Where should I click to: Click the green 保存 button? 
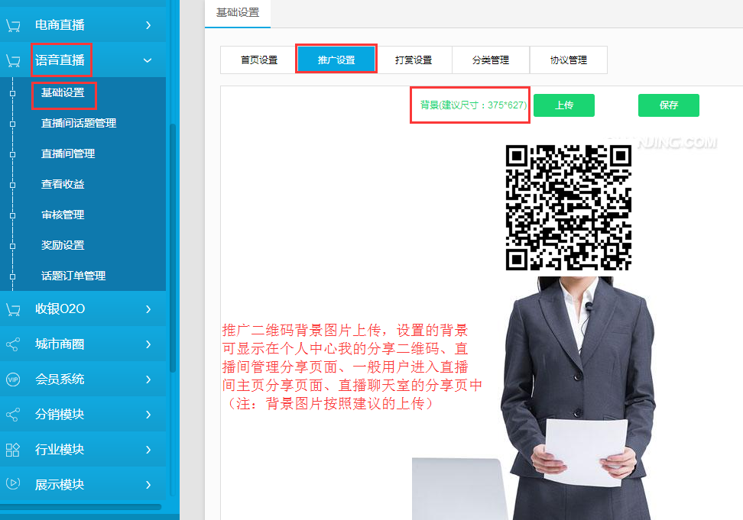pyautogui.click(x=669, y=105)
